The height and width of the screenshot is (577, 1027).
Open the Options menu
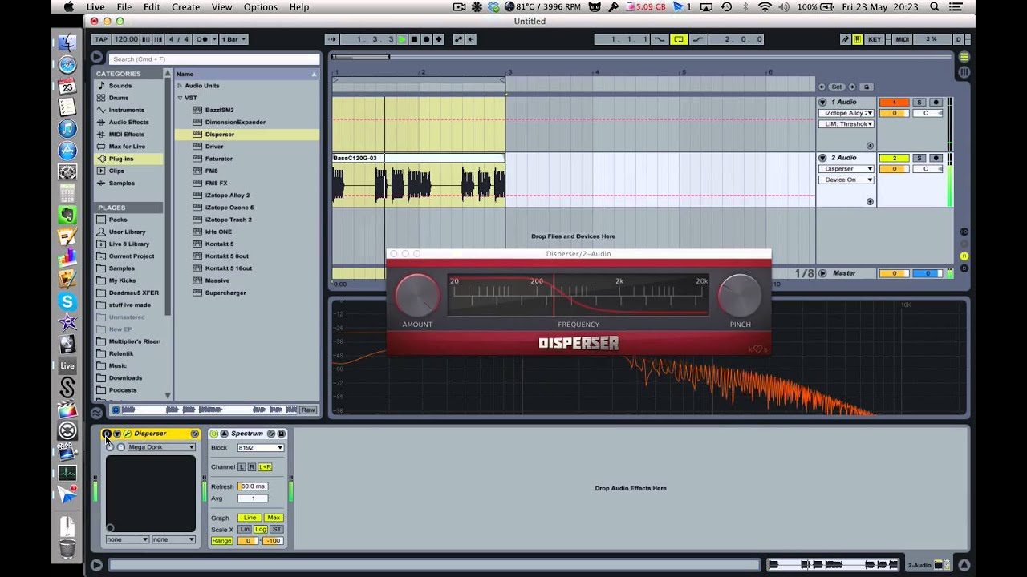pos(261,7)
